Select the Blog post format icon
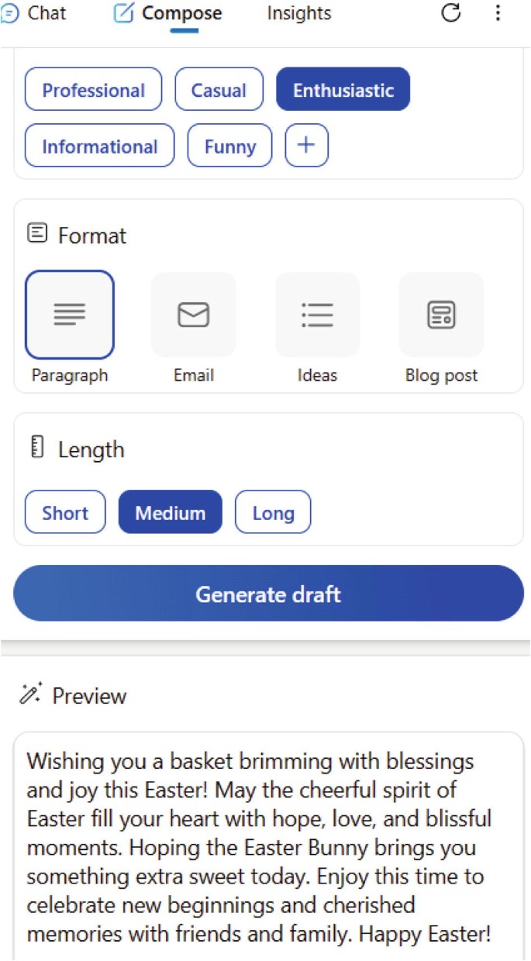 point(441,315)
